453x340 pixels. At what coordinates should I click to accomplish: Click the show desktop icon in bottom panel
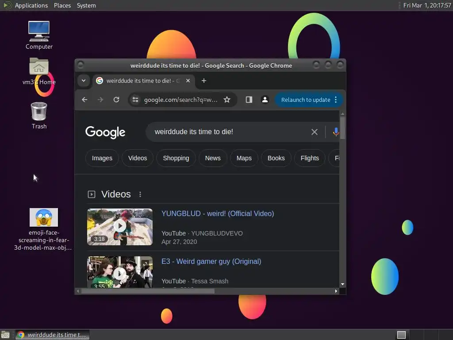pyautogui.click(x=5, y=335)
